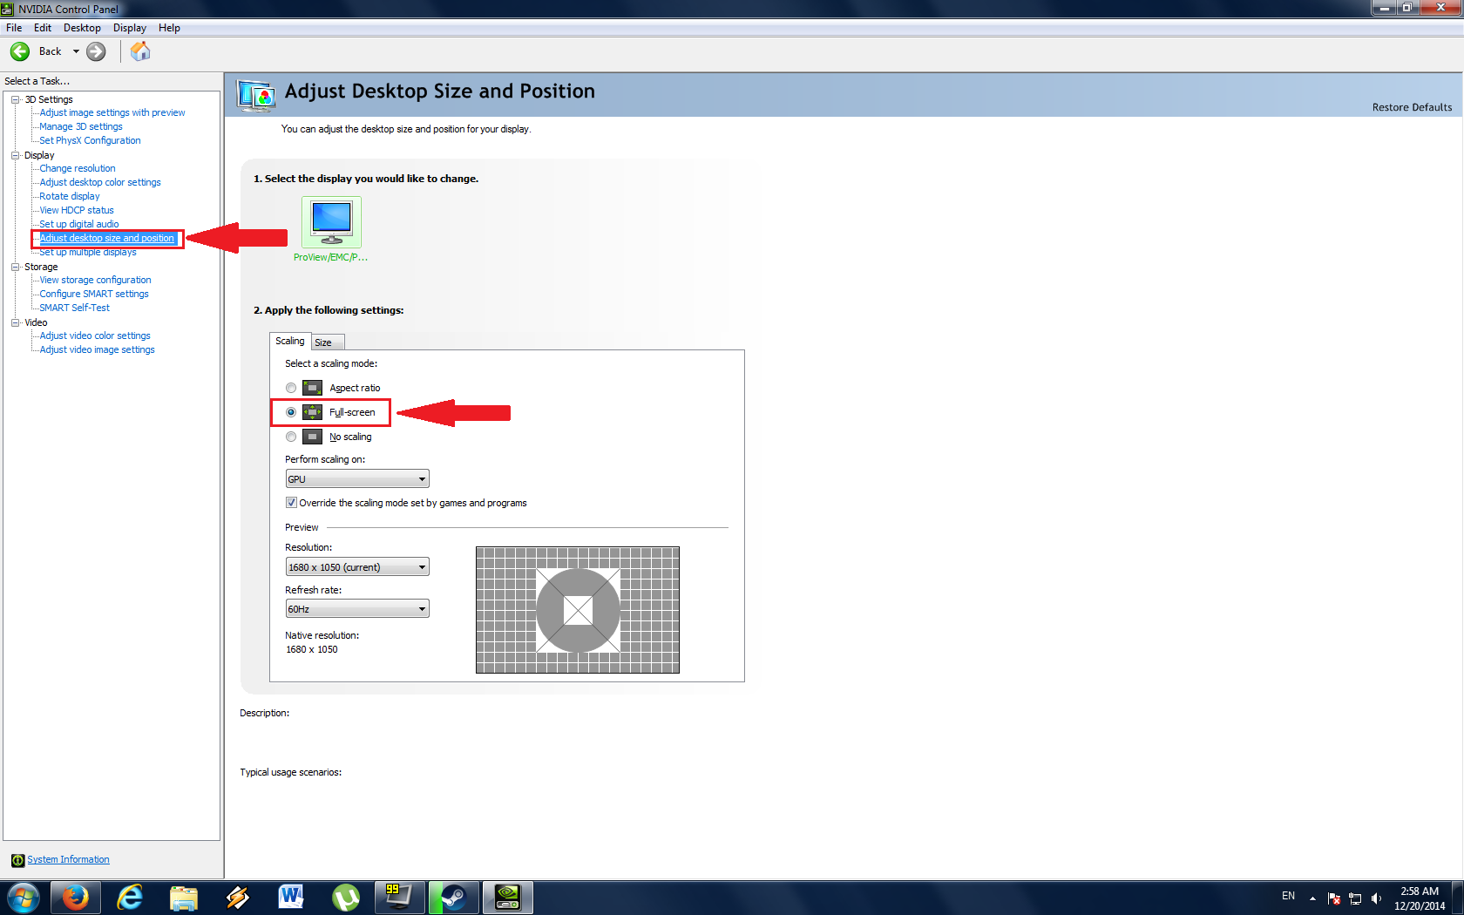Open View storage configuration task
Screen dimensions: 1464x915
tap(95, 280)
